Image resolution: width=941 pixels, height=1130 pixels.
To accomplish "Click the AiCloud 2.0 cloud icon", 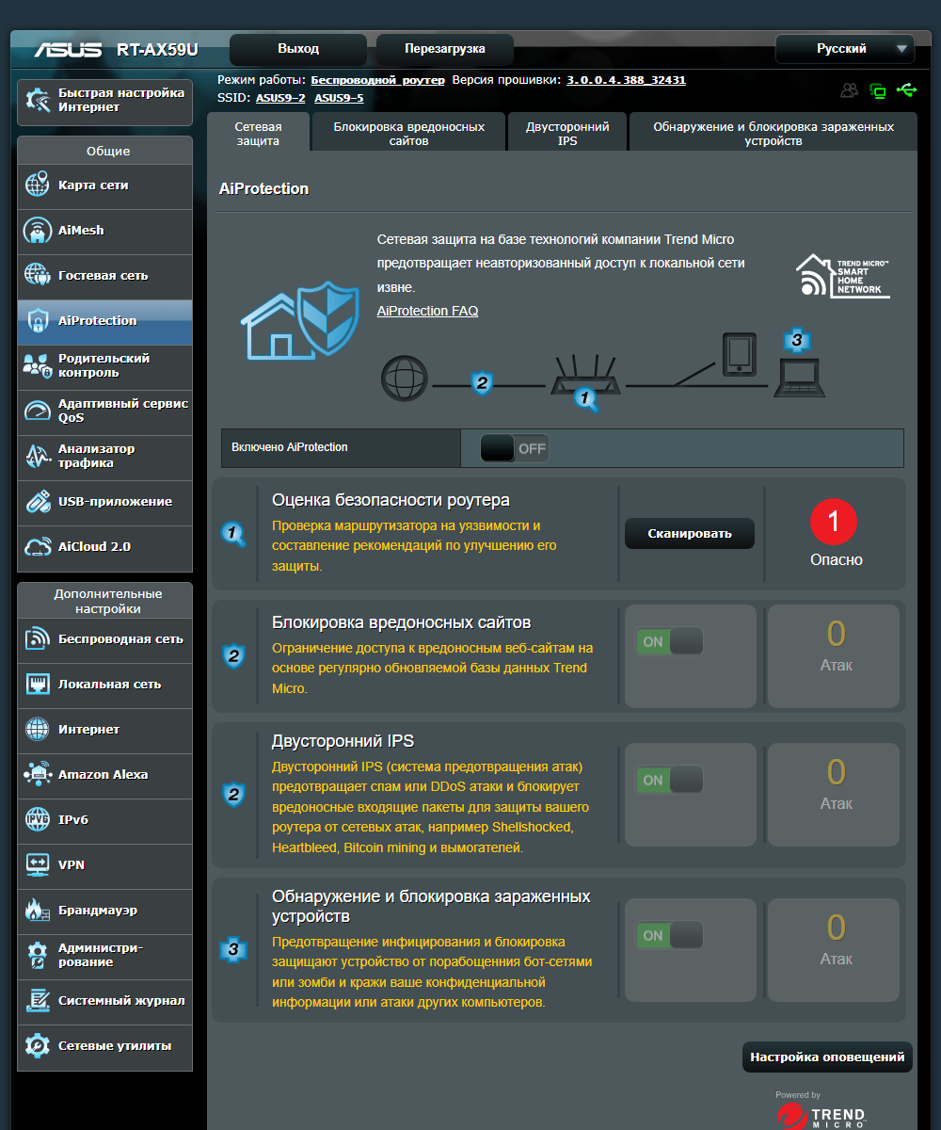I will (37, 546).
